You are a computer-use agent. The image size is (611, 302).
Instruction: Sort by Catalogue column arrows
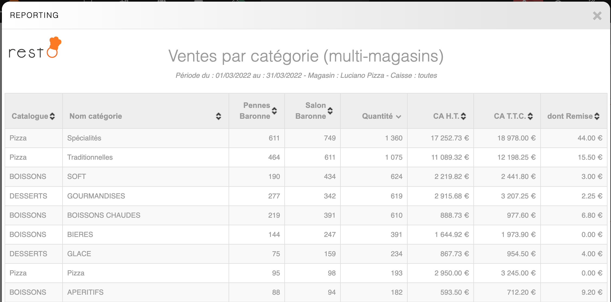52,116
